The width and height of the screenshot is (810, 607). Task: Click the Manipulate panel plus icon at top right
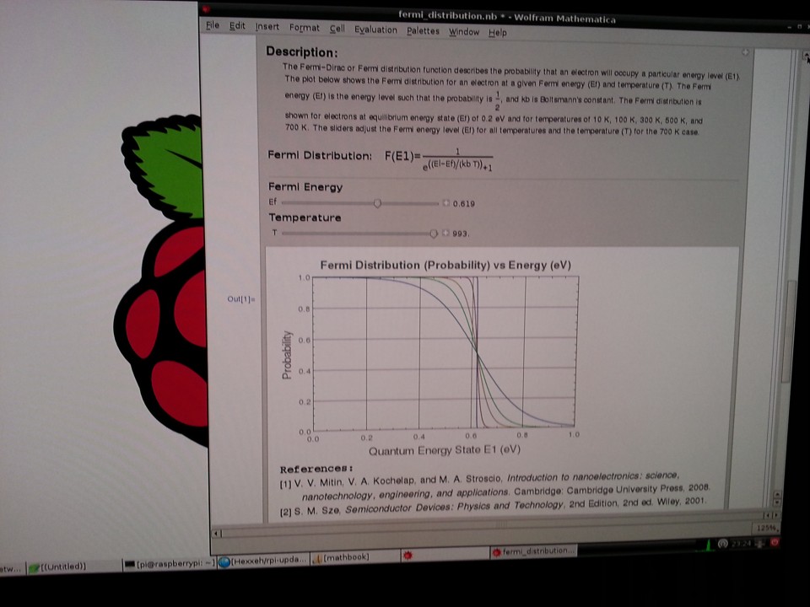(745, 52)
